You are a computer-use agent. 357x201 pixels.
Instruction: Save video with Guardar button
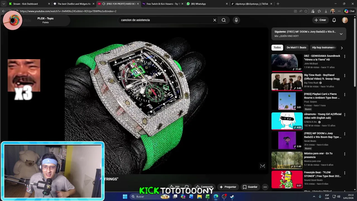pos(250,187)
